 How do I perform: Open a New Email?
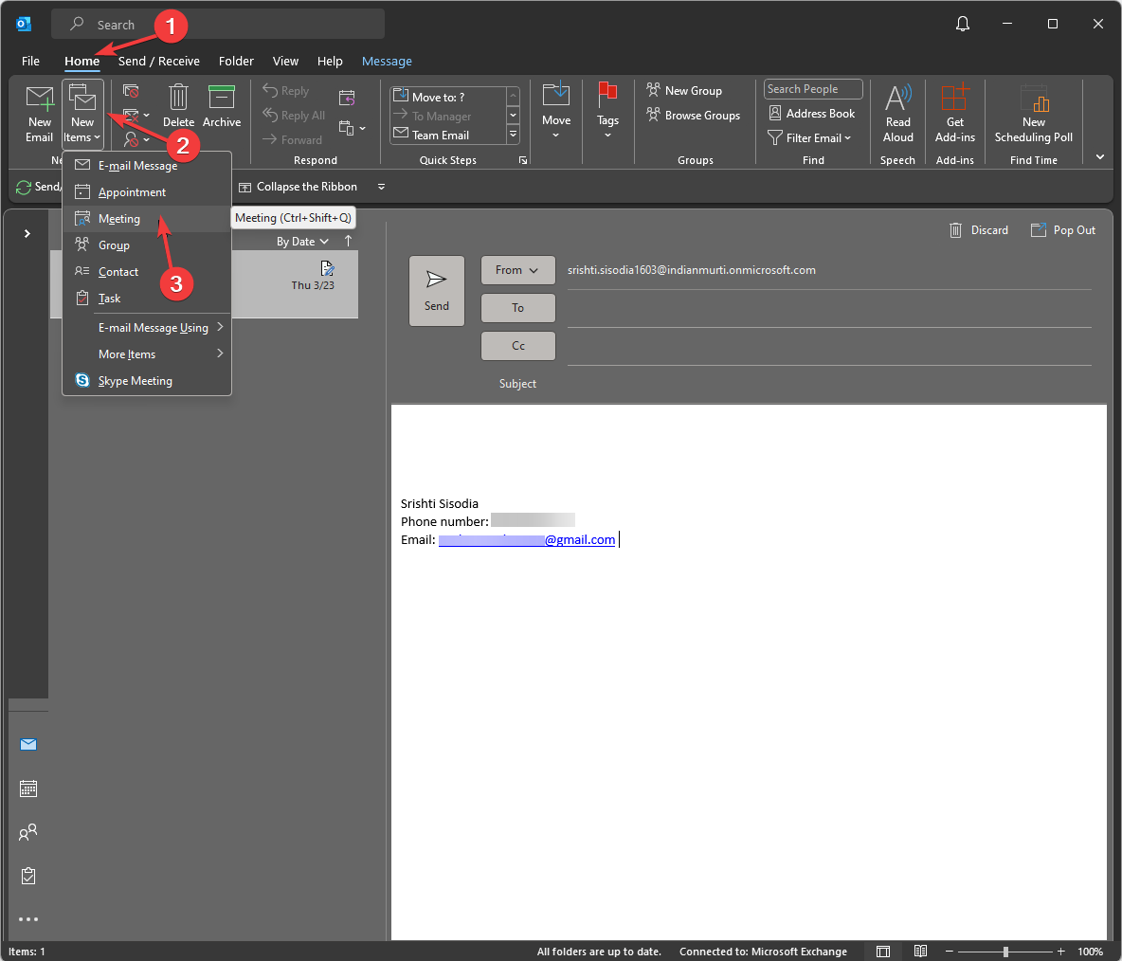point(39,113)
